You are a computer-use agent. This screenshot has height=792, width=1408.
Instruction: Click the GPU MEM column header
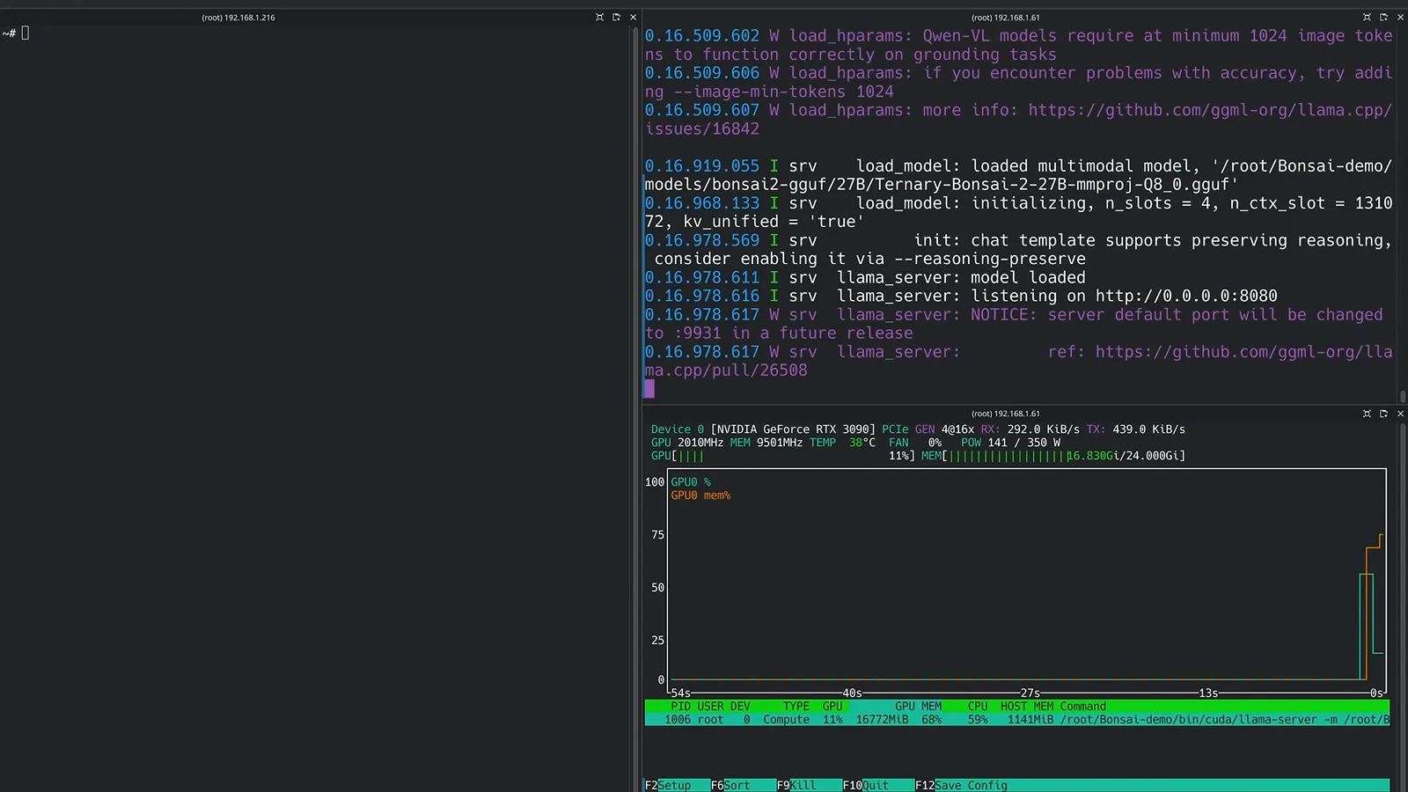(919, 707)
